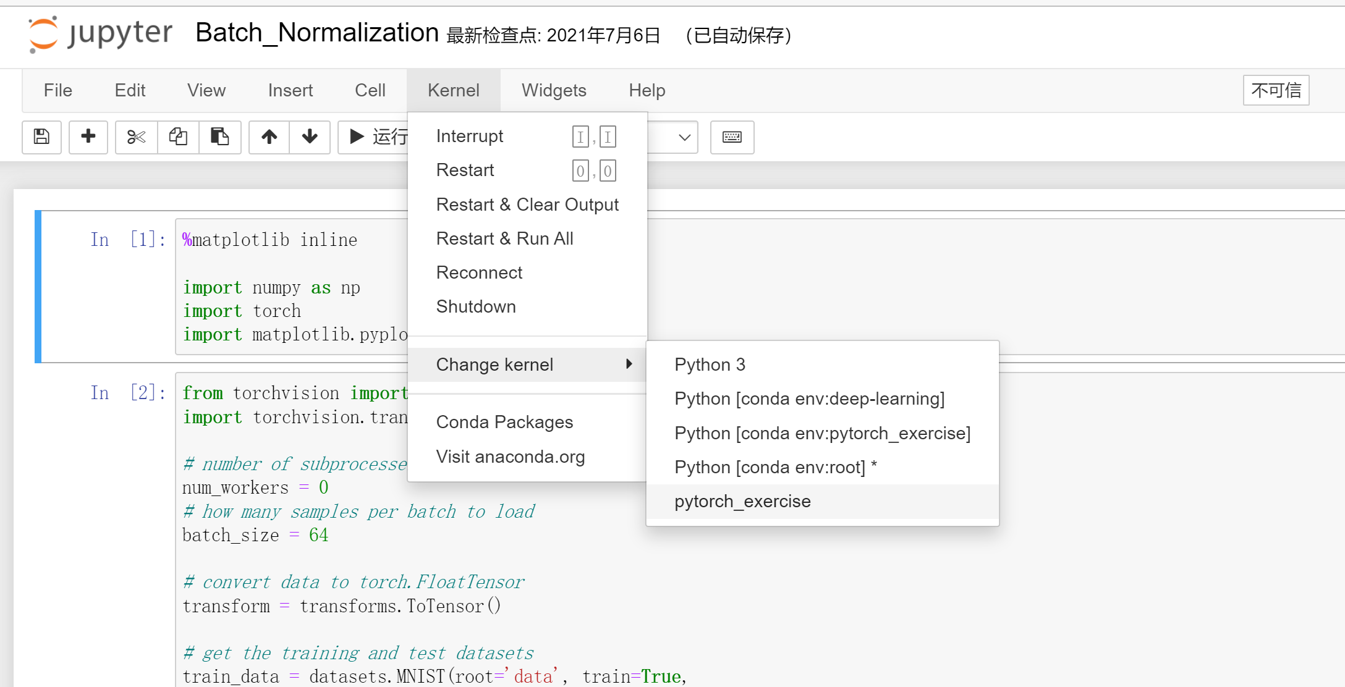This screenshot has width=1345, height=687.
Task: Rename notebook title Batch_Normalization
Action: (x=316, y=33)
